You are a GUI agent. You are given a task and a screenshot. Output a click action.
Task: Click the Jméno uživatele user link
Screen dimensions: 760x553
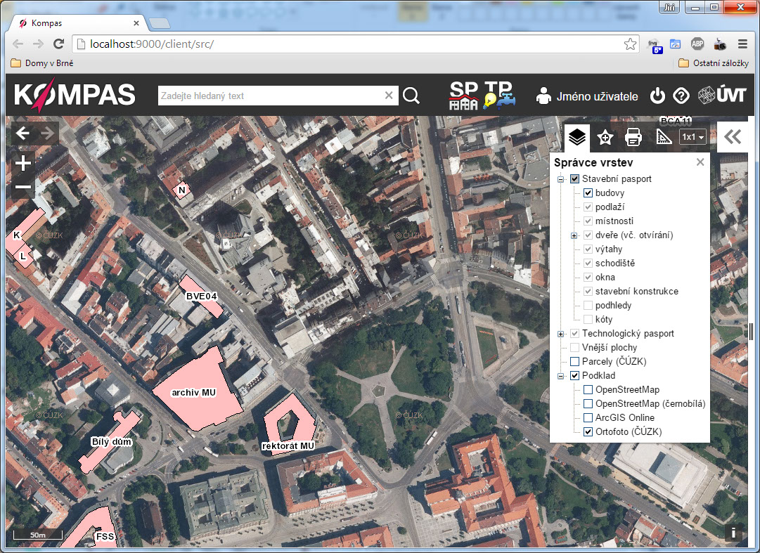click(x=596, y=96)
